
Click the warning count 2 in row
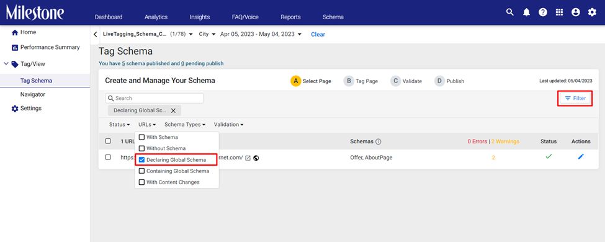click(x=493, y=158)
